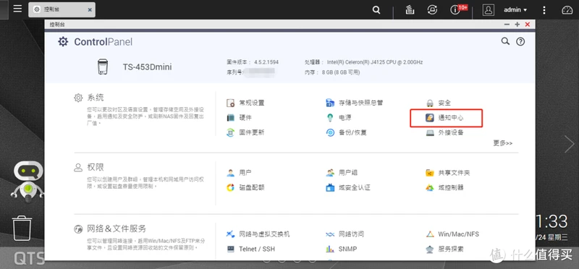Open the external devices sync icon in top bar
Viewport: 579px width, 269px height.
[x=432, y=10]
